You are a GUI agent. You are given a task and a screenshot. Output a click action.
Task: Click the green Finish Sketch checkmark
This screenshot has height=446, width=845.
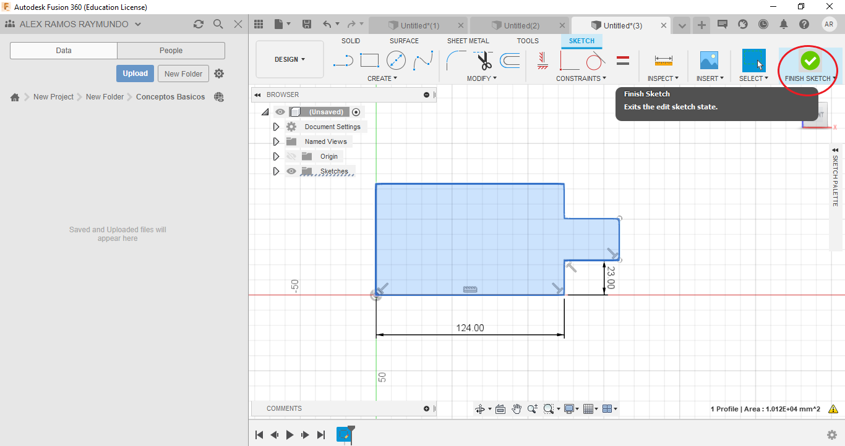[x=810, y=61]
